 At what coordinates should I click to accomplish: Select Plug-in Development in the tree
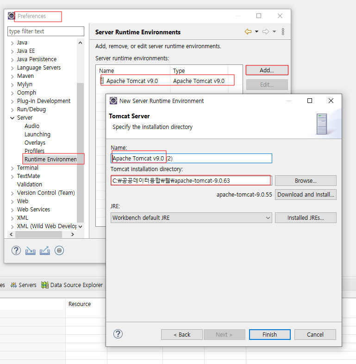pos(44,101)
